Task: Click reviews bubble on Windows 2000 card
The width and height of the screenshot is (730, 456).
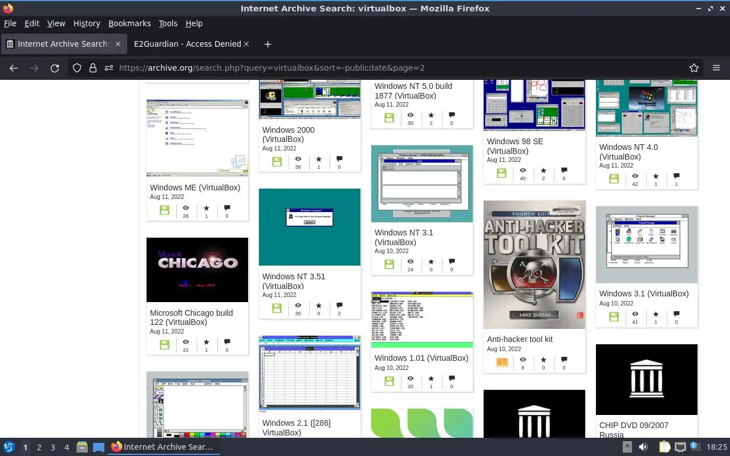Action: pyautogui.click(x=339, y=159)
